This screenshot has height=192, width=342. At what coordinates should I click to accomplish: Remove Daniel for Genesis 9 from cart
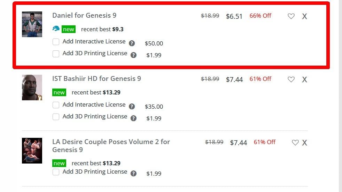tap(304, 16)
